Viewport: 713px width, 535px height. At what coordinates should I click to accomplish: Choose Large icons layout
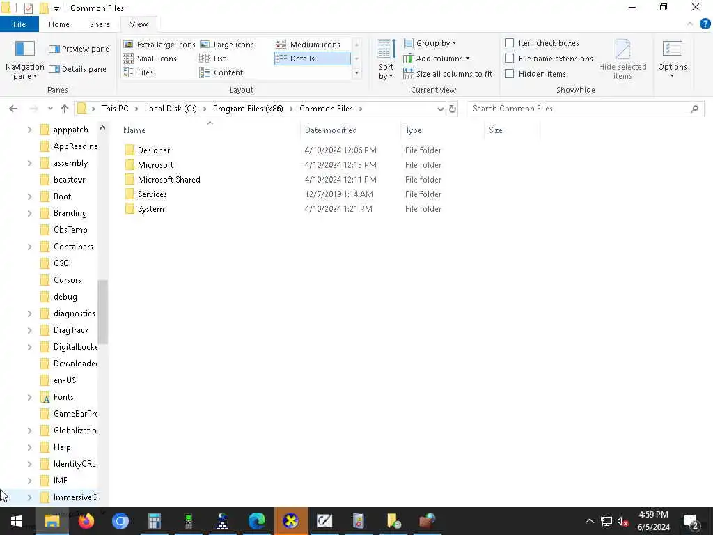tap(228, 45)
